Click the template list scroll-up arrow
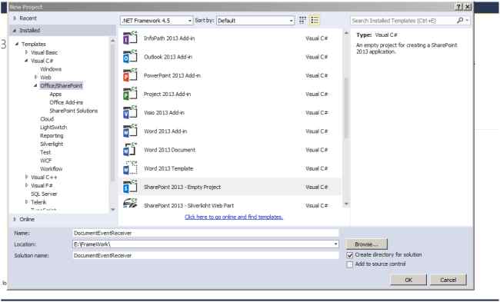The width and height of the screenshot is (500, 302). pyautogui.click(x=346, y=33)
